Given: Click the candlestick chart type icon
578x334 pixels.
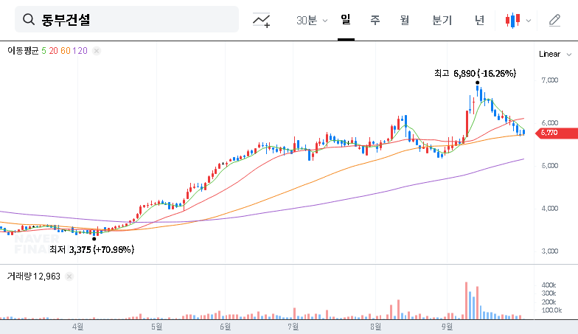Looking at the screenshot, I should tap(513, 21).
